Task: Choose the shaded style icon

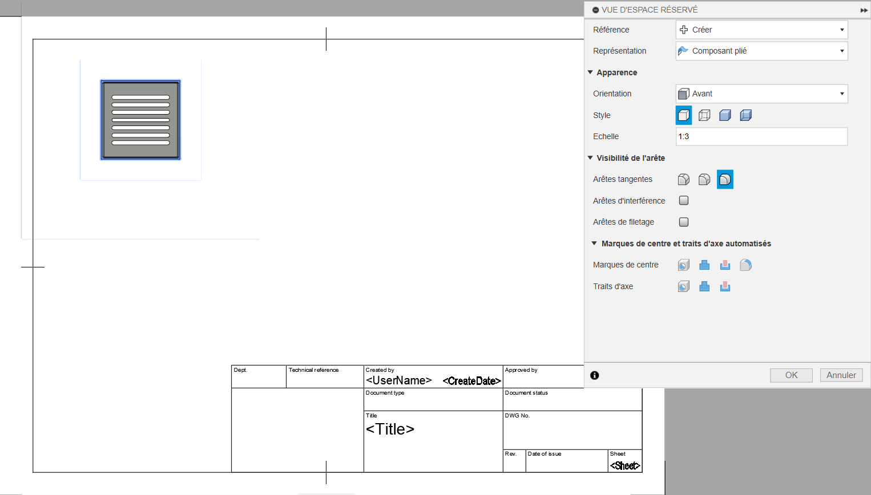Action: [725, 115]
